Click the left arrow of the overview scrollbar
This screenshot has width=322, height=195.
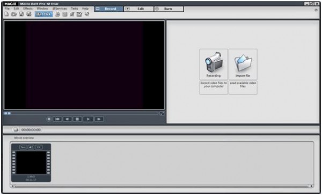tap(13, 186)
